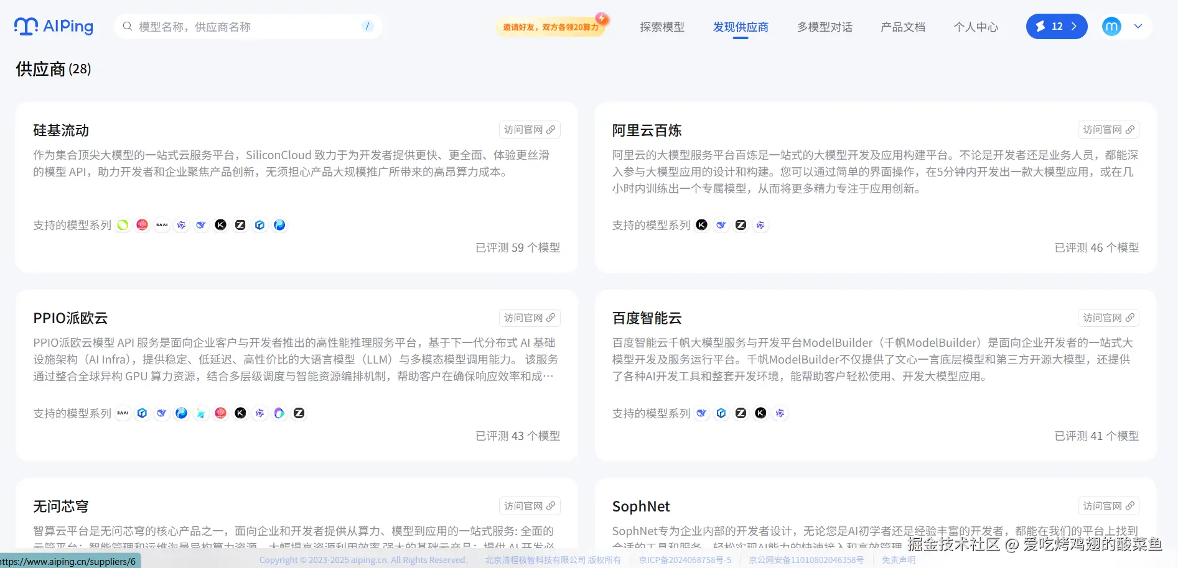The width and height of the screenshot is (1178, 568).
Task: Select the 发现供应商 nav item
Action: pos(741,27)
